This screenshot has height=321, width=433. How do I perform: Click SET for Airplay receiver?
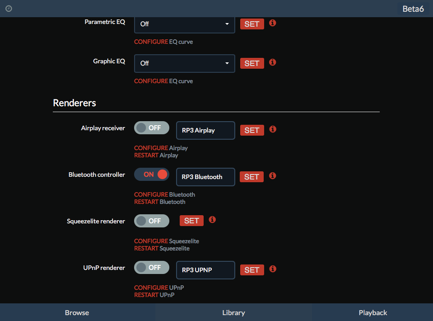(252, 130)
